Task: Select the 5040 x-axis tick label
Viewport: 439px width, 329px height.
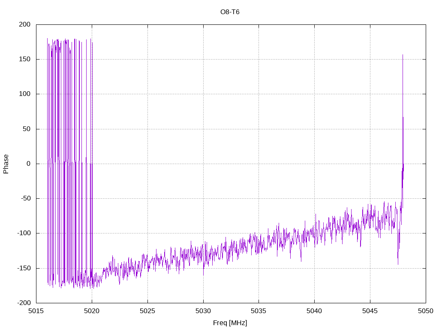Action: [x=314, y=311]
